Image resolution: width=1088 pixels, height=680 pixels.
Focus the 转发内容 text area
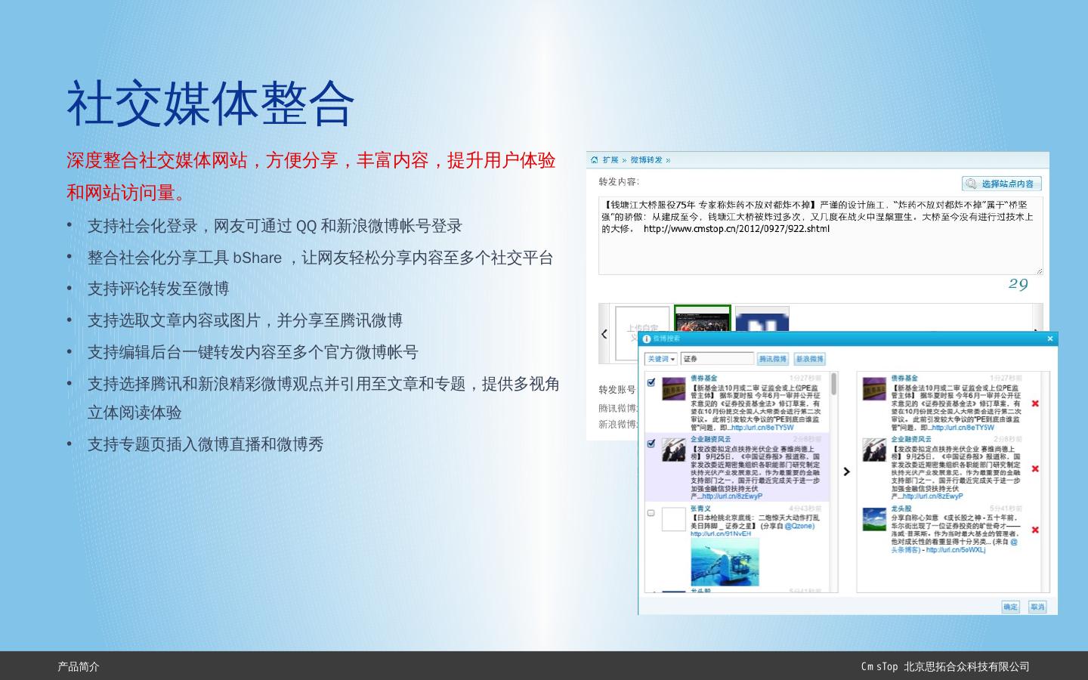[x=821, y=235]
